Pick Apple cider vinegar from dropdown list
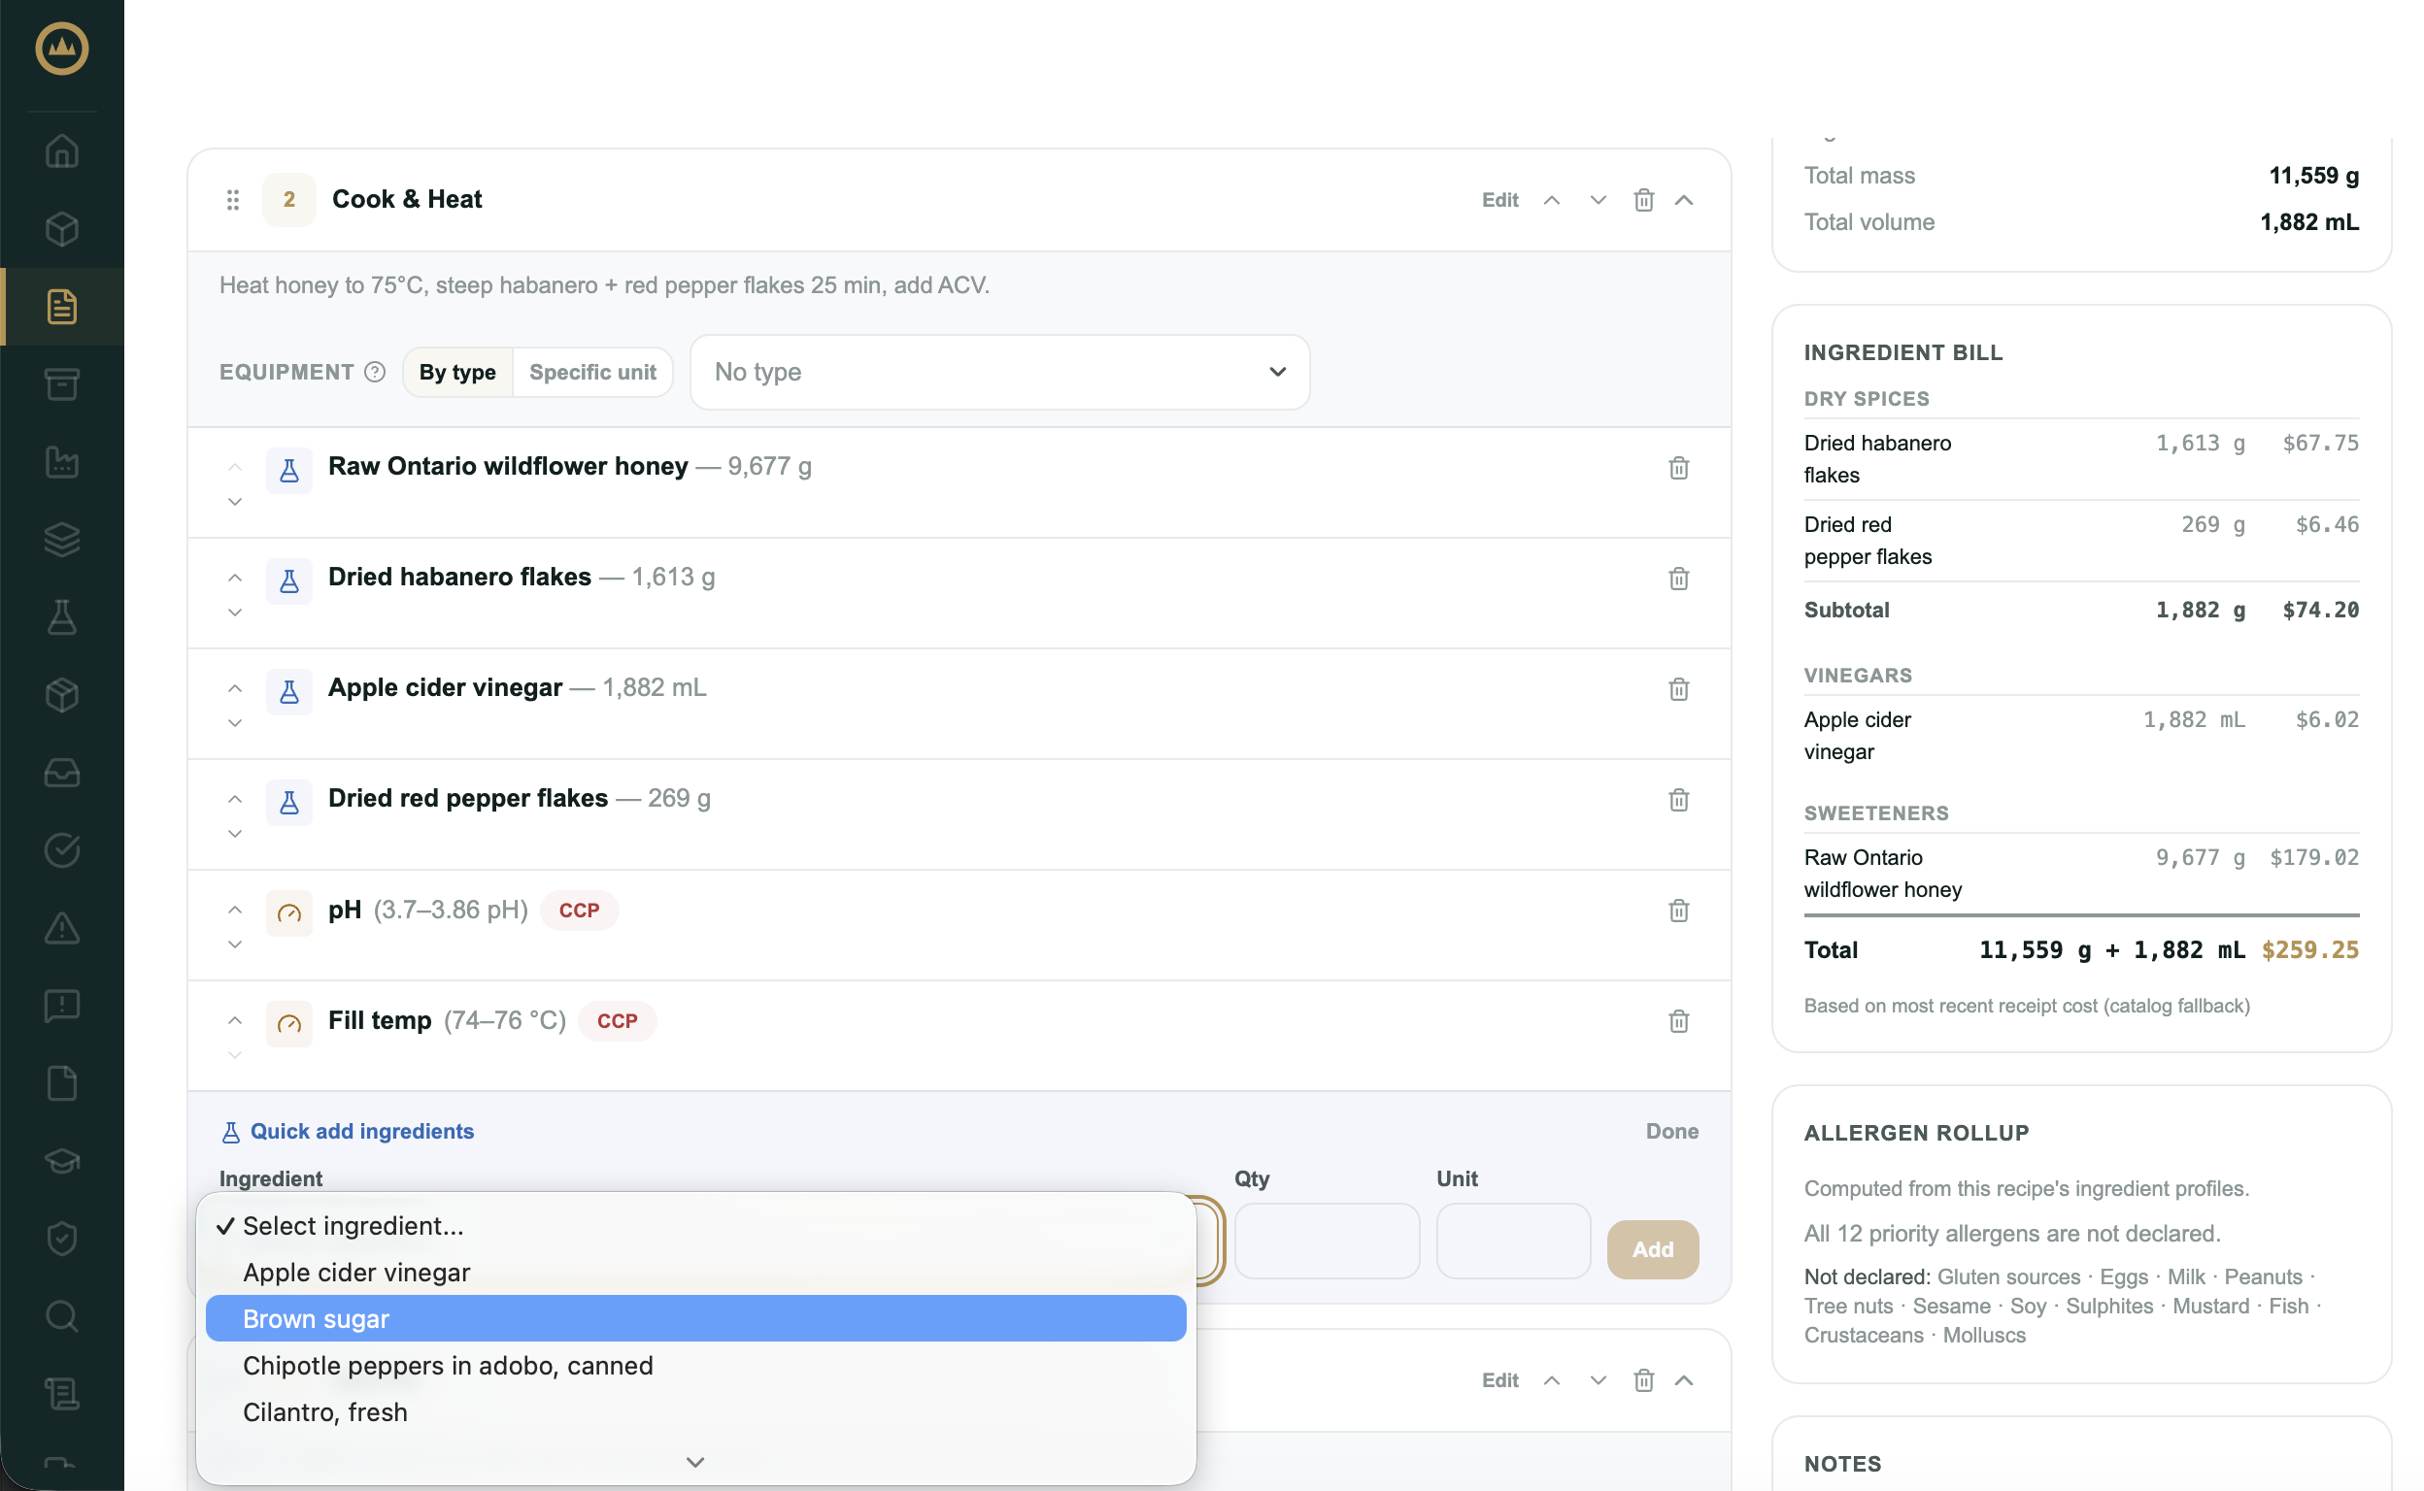The image size is (2424, 1491). click(695, 1272)
